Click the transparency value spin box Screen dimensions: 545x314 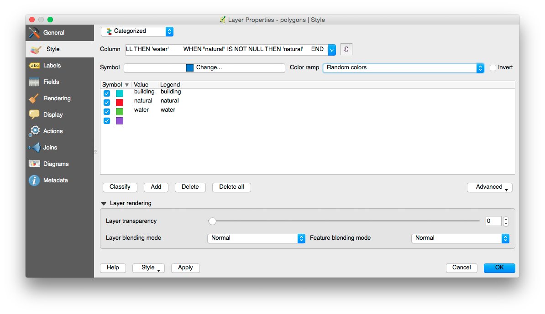click(493, 221)
